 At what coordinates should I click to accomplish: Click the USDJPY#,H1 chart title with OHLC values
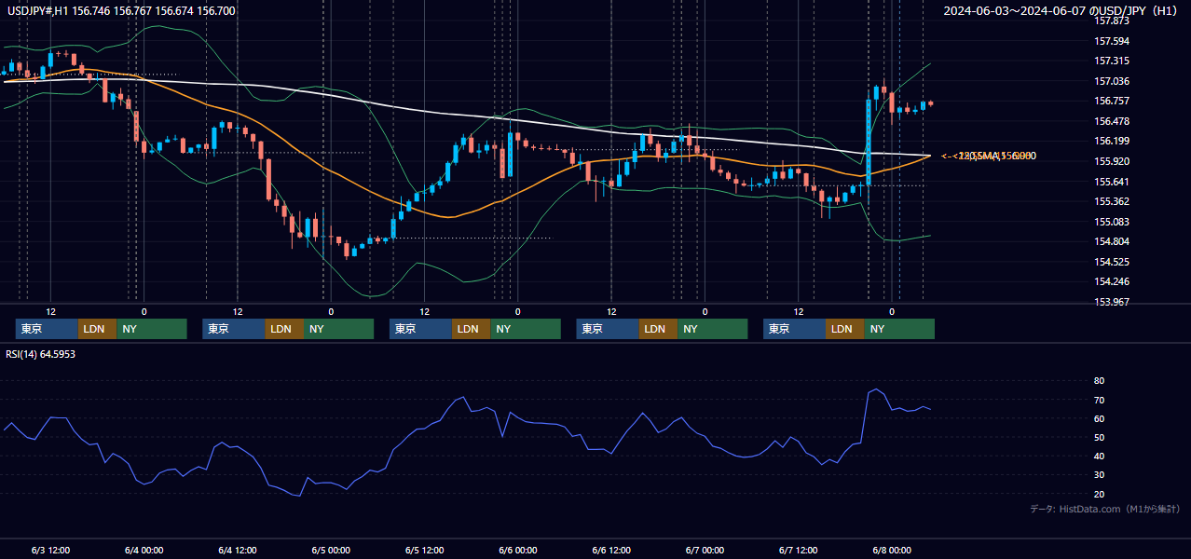[121, 11]
